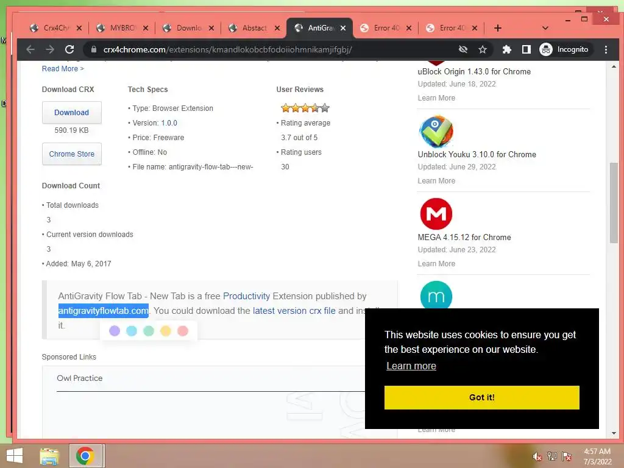Expand the tab search chevron
This screenshot has height=468, width=624.
(545, 28)
